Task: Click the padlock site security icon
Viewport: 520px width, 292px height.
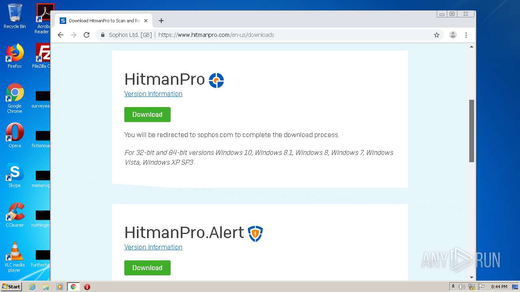Action: (x=103, y=35)
